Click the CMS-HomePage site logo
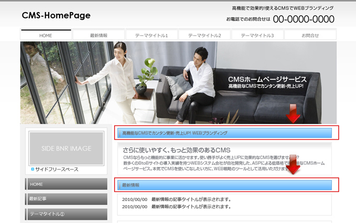 56,15
